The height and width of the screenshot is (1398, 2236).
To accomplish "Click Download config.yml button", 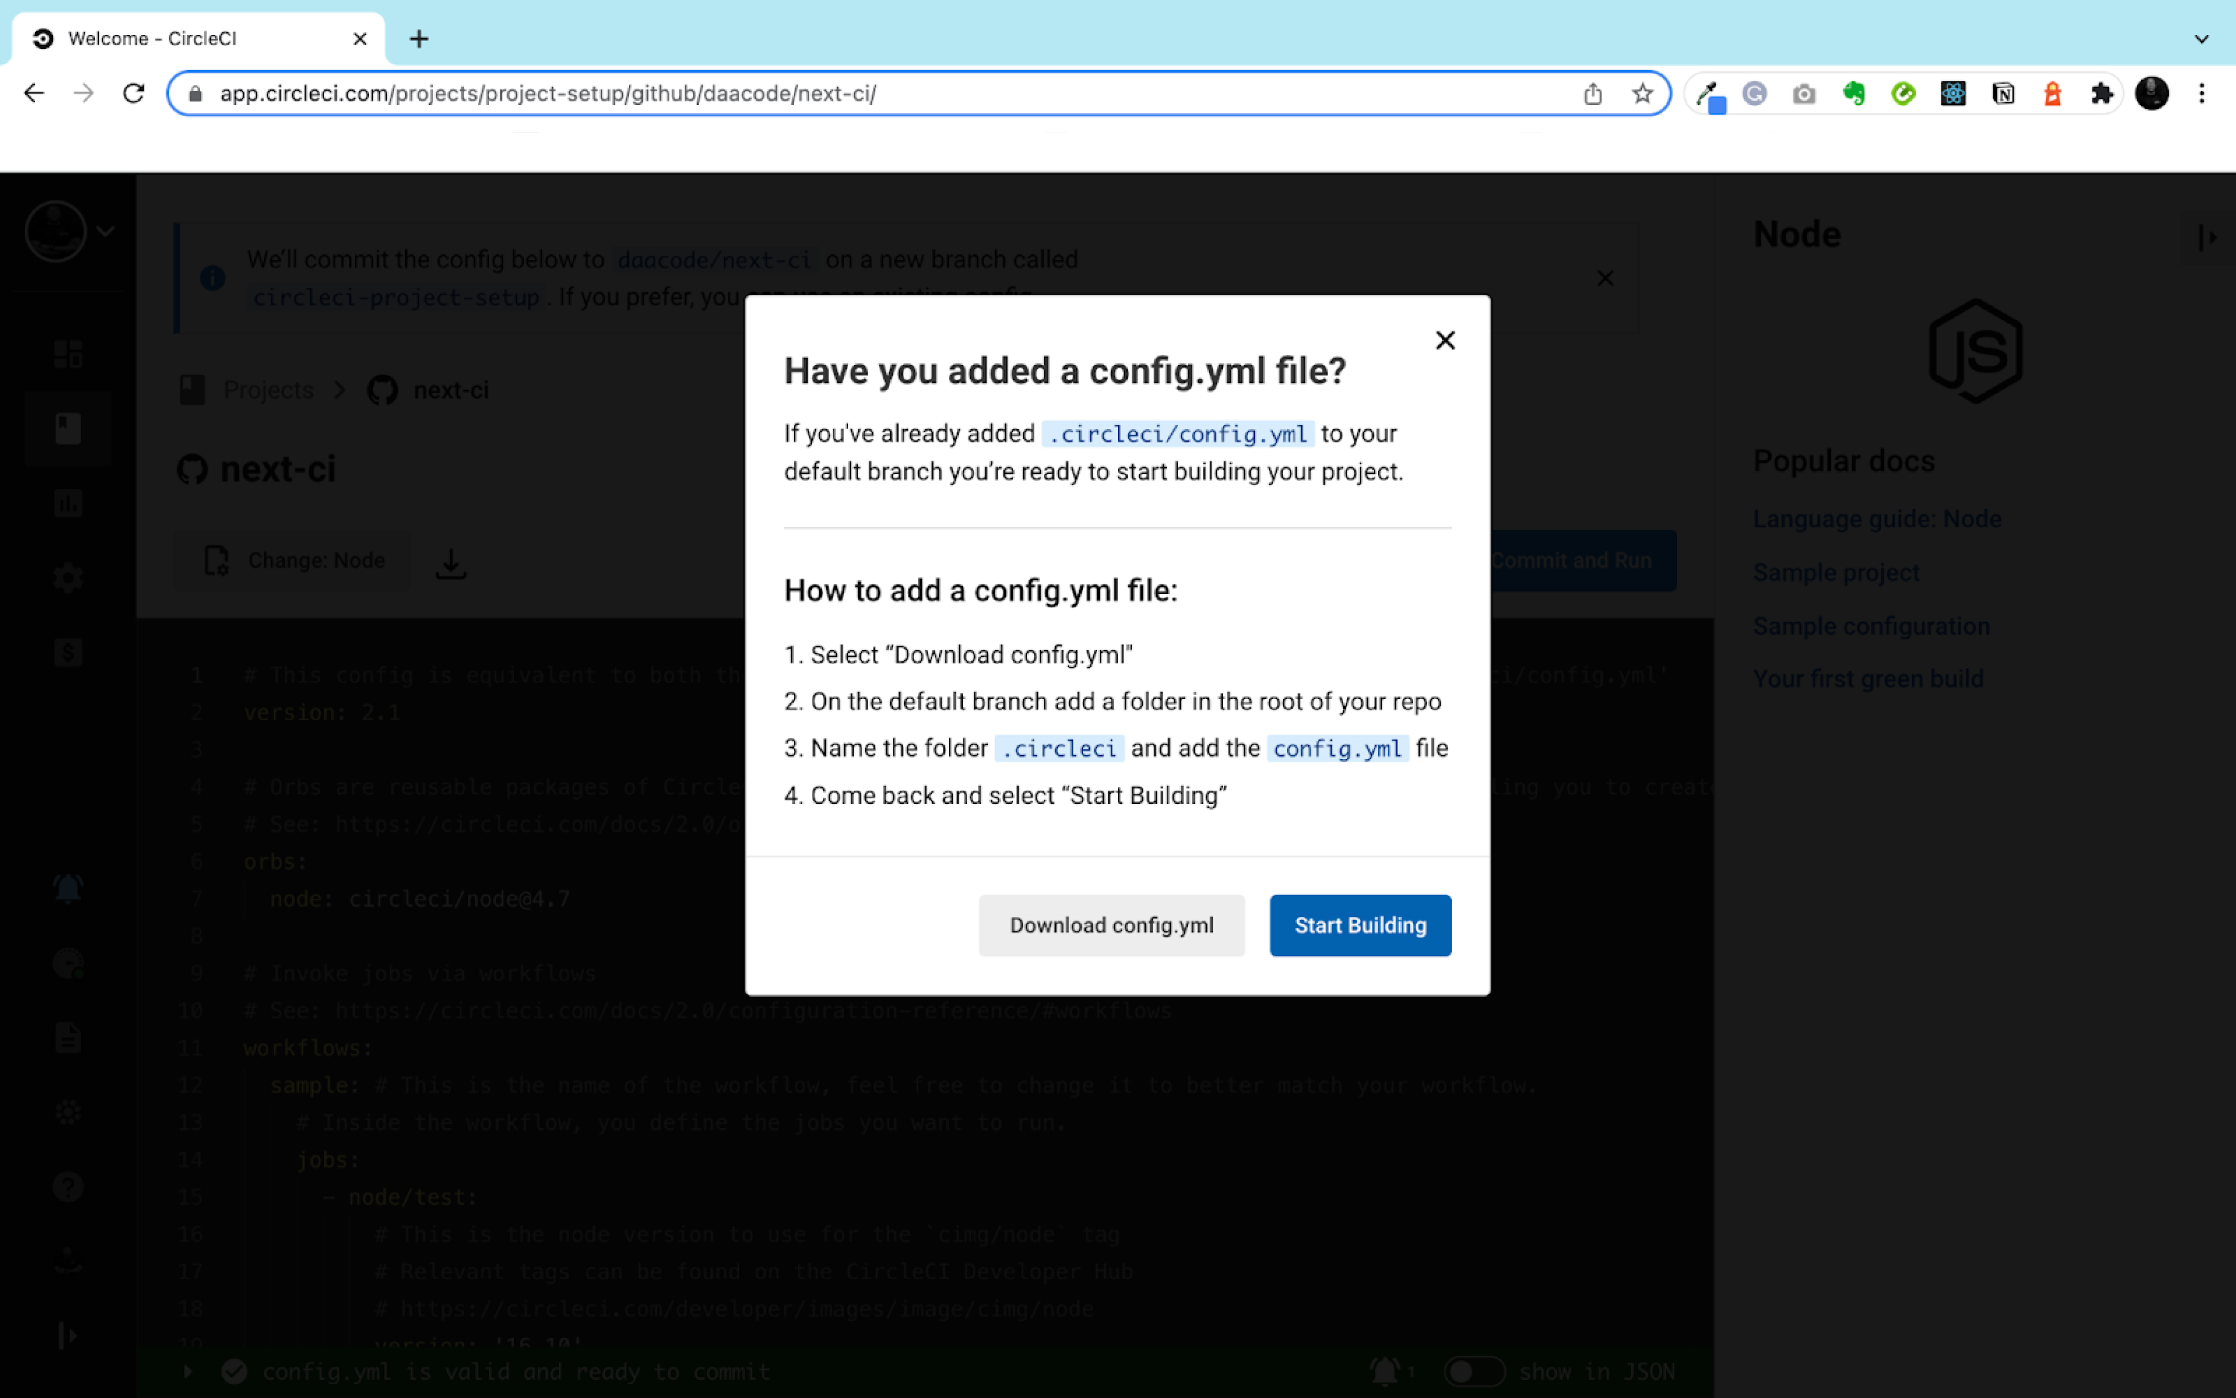I will (x=1111, y=925).
